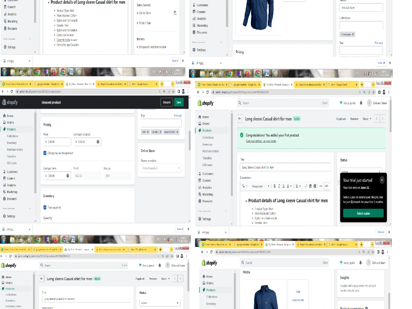Open Collections in Unsaved product window sidebar

coord(13,136)
